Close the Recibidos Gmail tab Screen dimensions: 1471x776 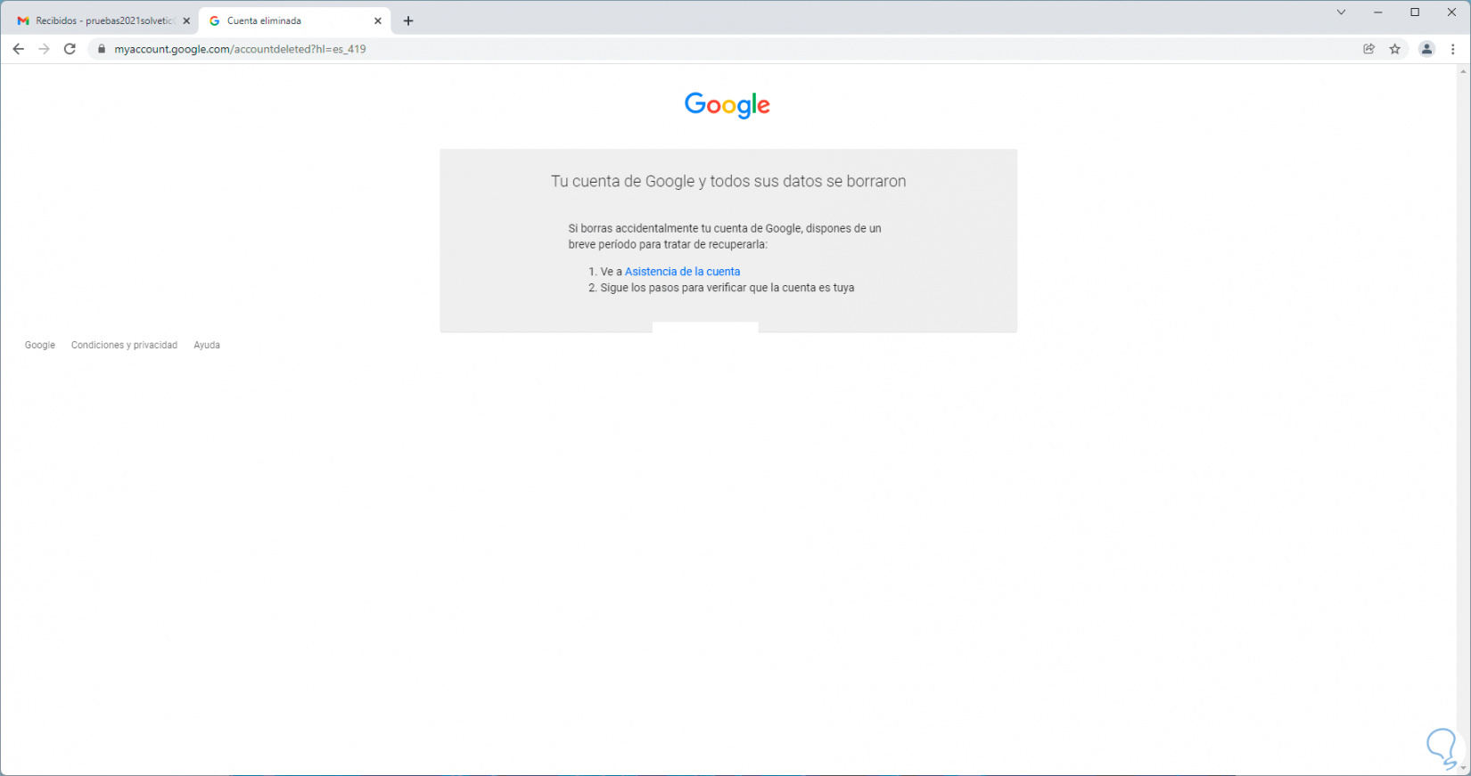tap(186, 20)
